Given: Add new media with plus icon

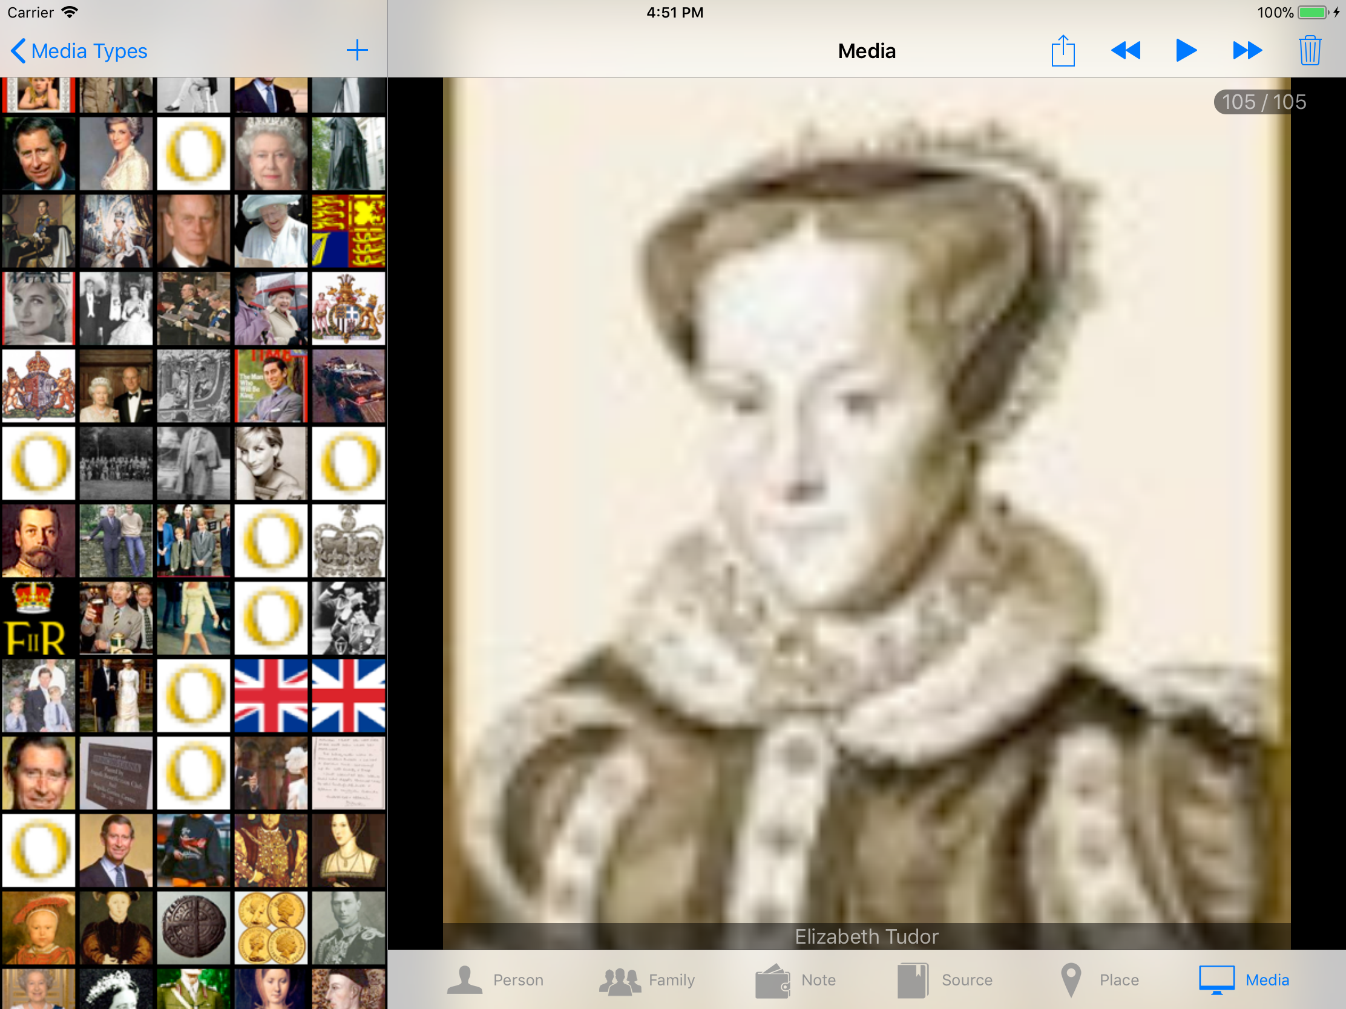Looking at the screenshot, I should point(357,50).
